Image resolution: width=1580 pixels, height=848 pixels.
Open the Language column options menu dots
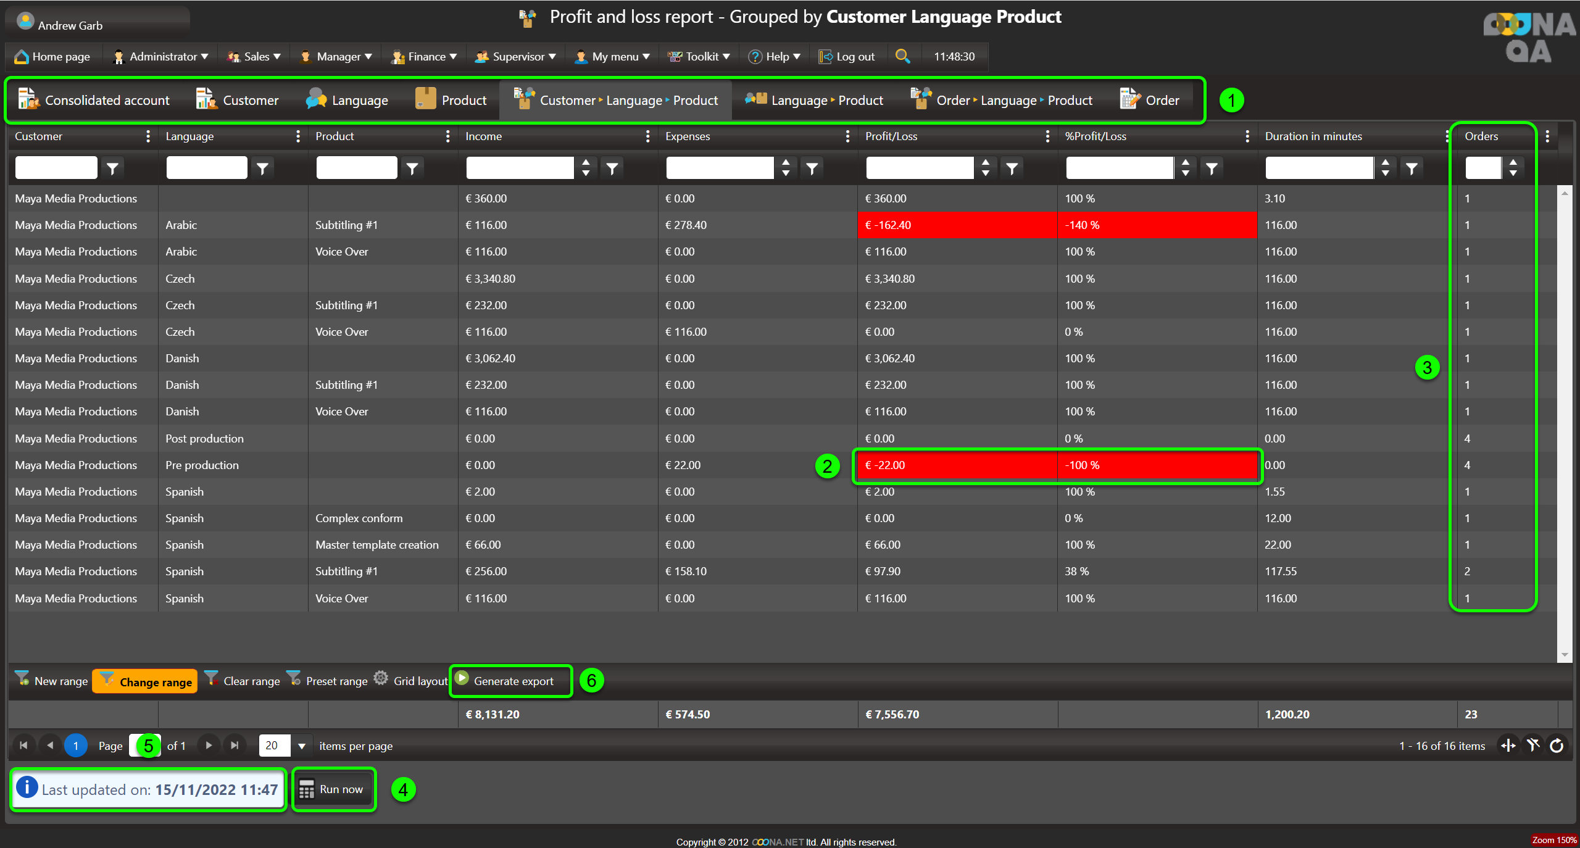coord(298,136)
